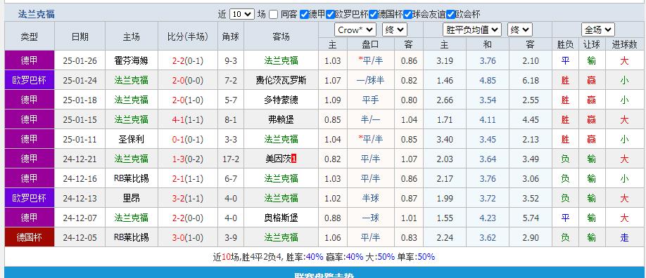Screen dimensions: 646x278
Task: Click RB莱比锡 in the 24-12-05 row
Action: pyautogui.click(x=131, y=237)
